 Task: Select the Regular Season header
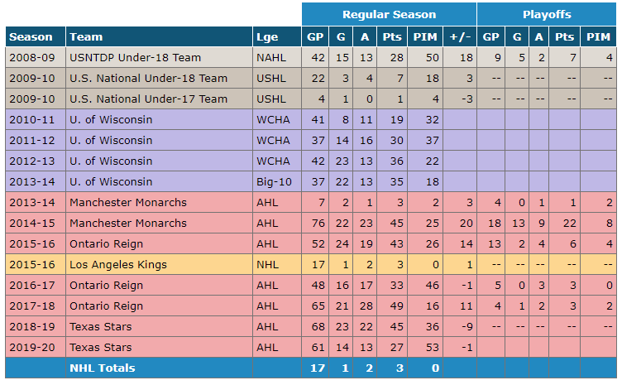pyautogui.click(x=389, y=14)
